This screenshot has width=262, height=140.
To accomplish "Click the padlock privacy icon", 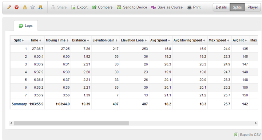I will (x=25, y=7).
